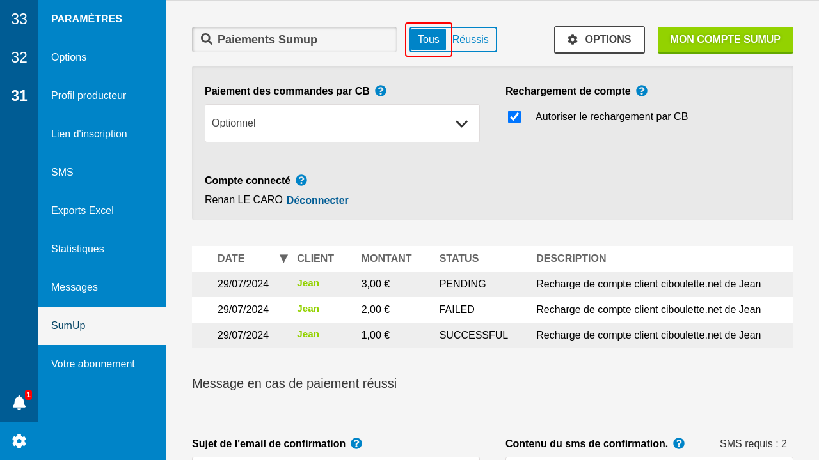
Task: Click help icon for Sujet de l'email de confirmation
Action: 356,443
